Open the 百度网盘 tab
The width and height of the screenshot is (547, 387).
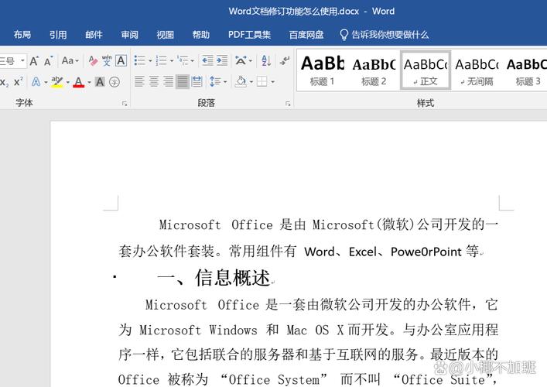coord(306,35)
